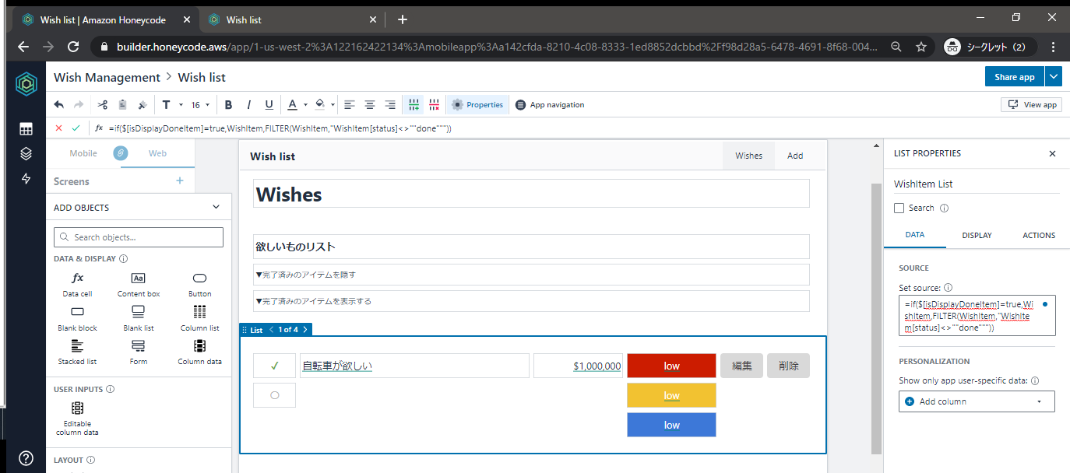Align text right

pyautogui.click(x=390, y=104)
